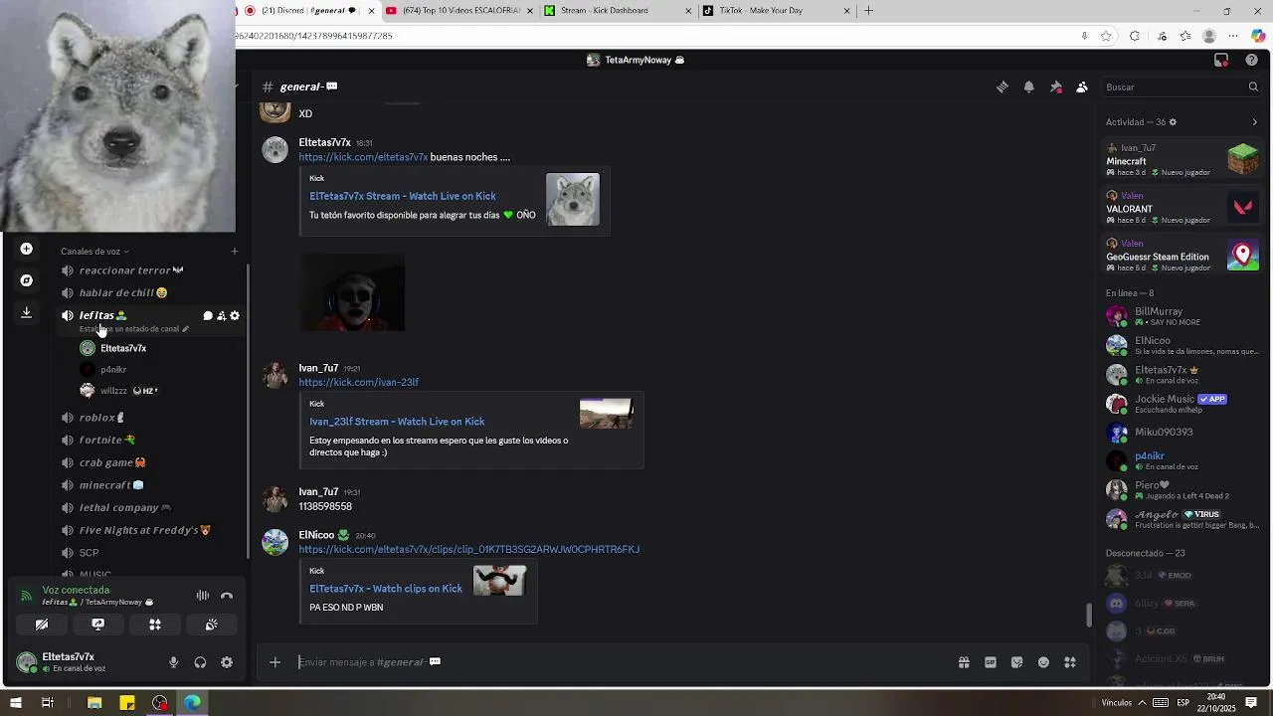Open the Discord inbox icon

[x=1221, y=60]
